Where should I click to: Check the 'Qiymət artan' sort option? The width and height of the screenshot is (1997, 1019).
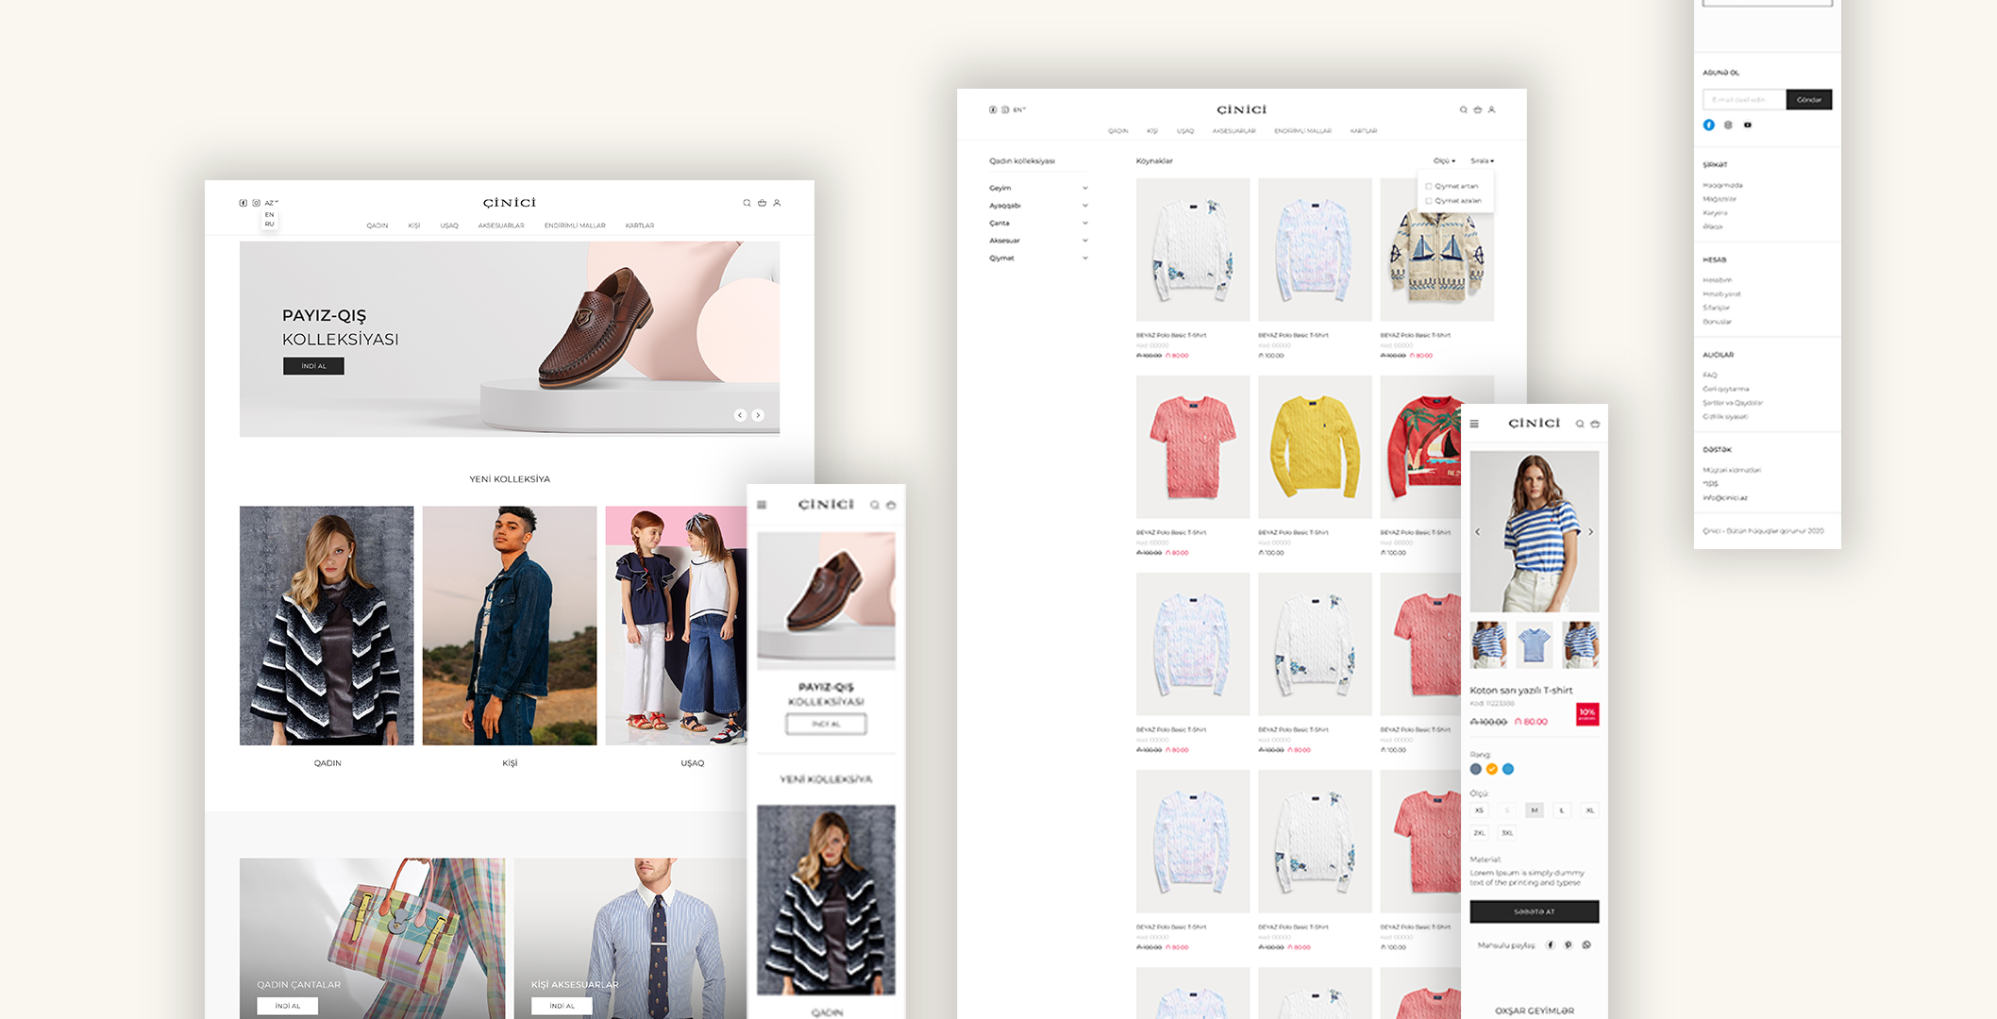point(1429,187)
